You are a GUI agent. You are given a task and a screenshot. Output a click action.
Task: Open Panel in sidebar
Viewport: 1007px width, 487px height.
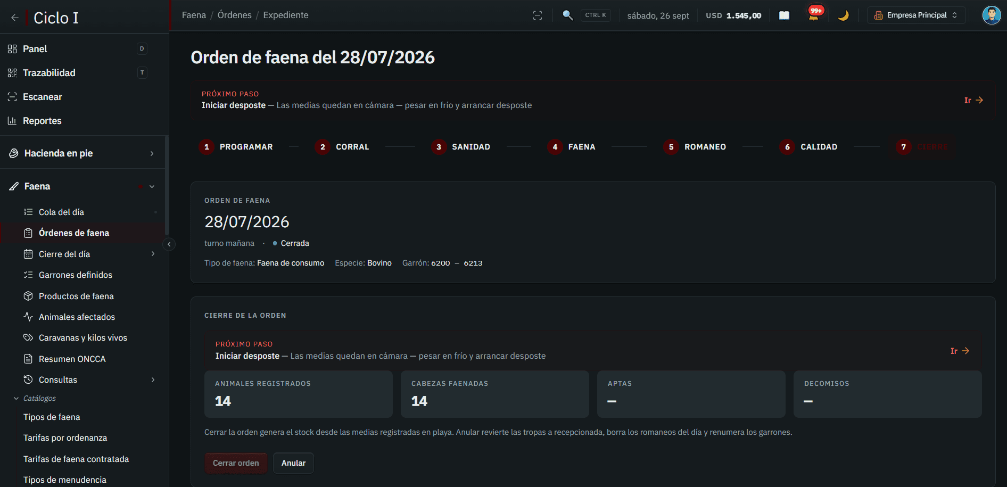[x=78, y=49]
